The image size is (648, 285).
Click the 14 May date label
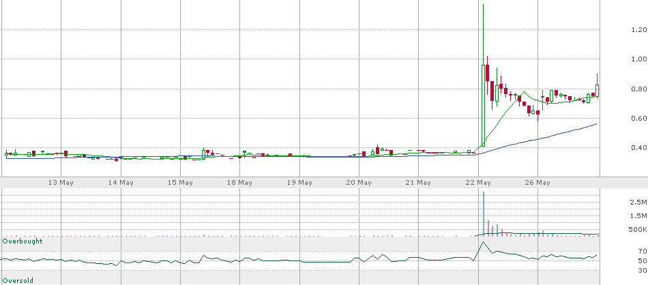121,183
